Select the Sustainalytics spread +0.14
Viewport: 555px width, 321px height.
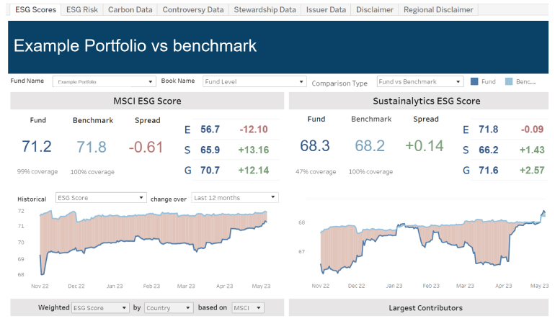(424, 145)
